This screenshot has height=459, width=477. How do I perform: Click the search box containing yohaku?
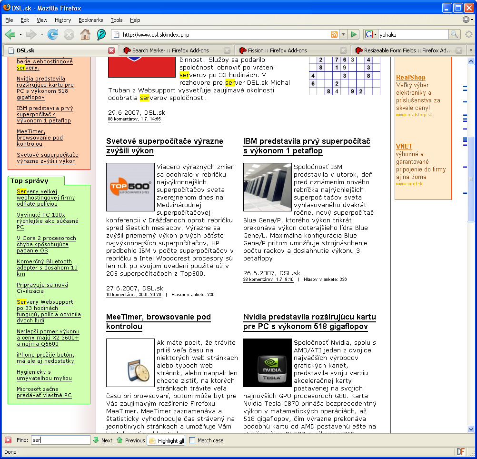413,35
